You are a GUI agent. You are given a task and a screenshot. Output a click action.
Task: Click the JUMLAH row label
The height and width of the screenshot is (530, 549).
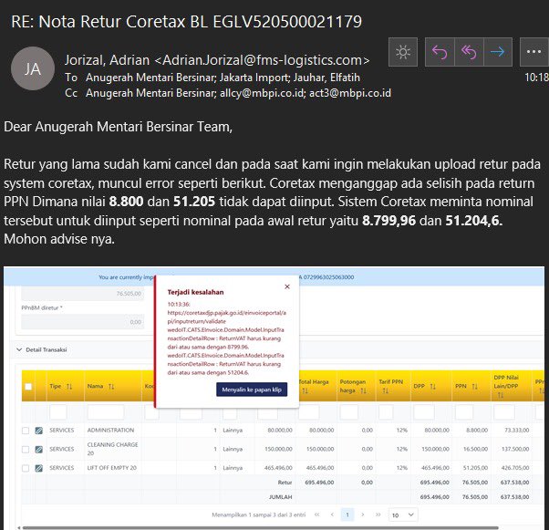281,497
